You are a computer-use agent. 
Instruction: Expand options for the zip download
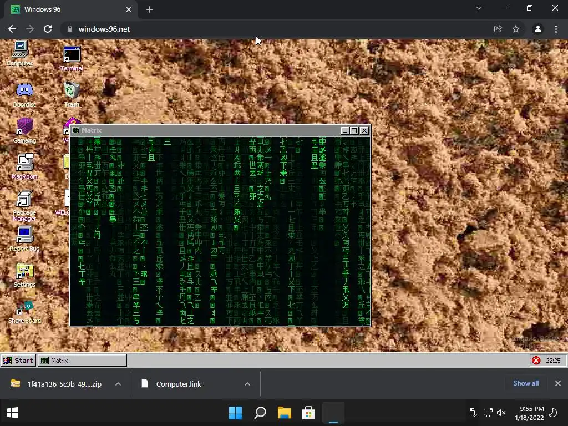[118, 384]
